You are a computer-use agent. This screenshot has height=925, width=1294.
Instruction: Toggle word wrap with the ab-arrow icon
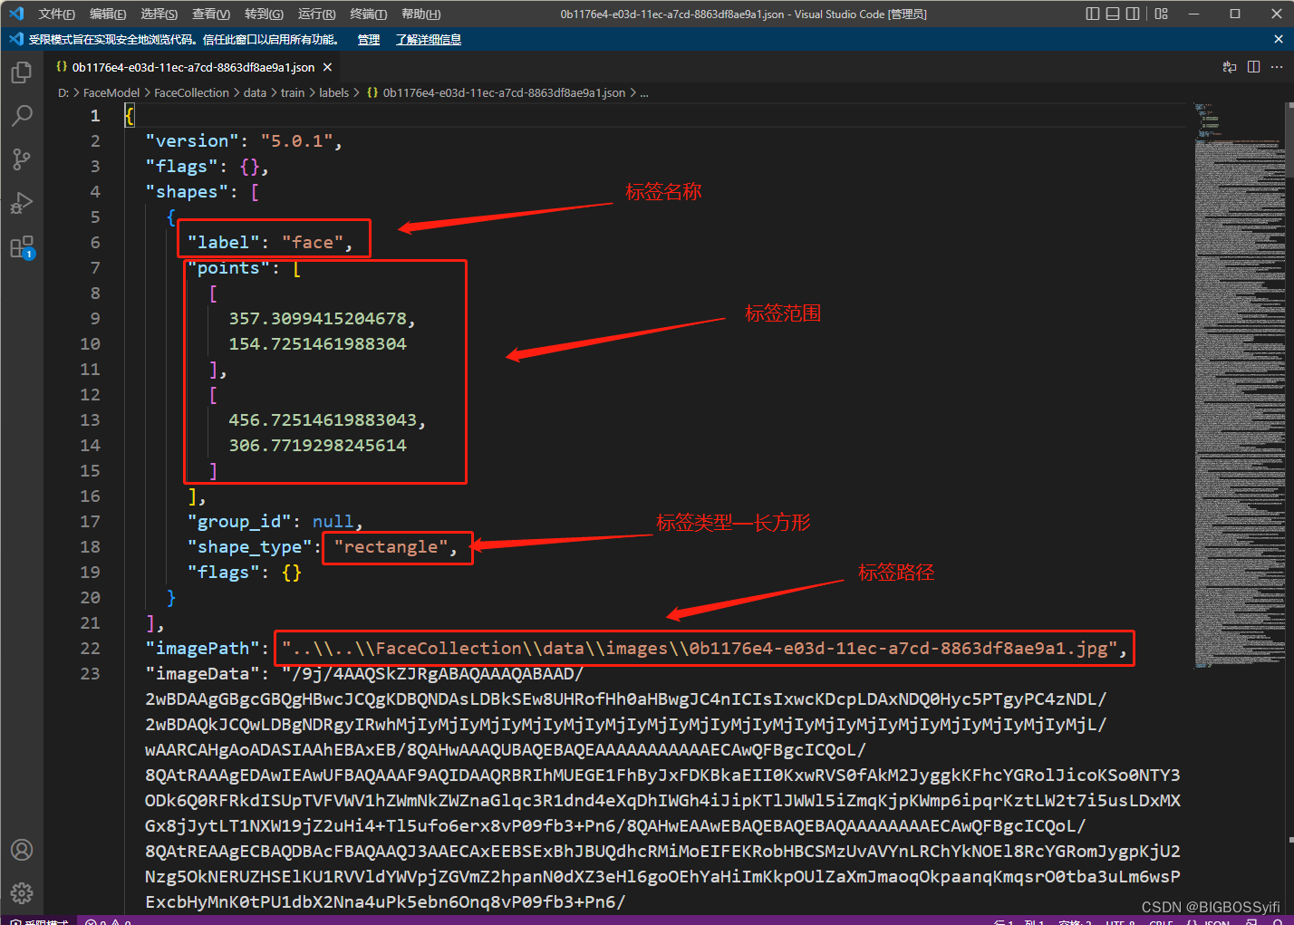point(1230,67)
